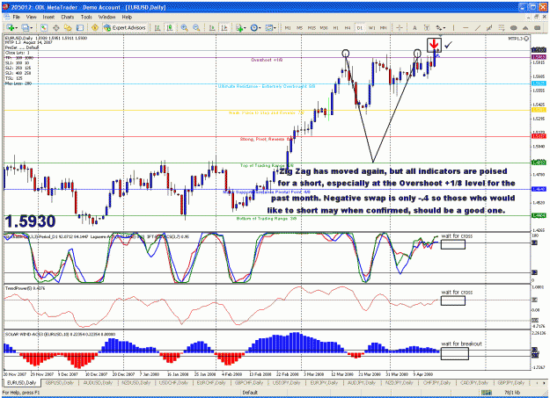The image size is (550, 398).
Task: Open a New Chart from toolbar
Action: (x=10, y=28)
